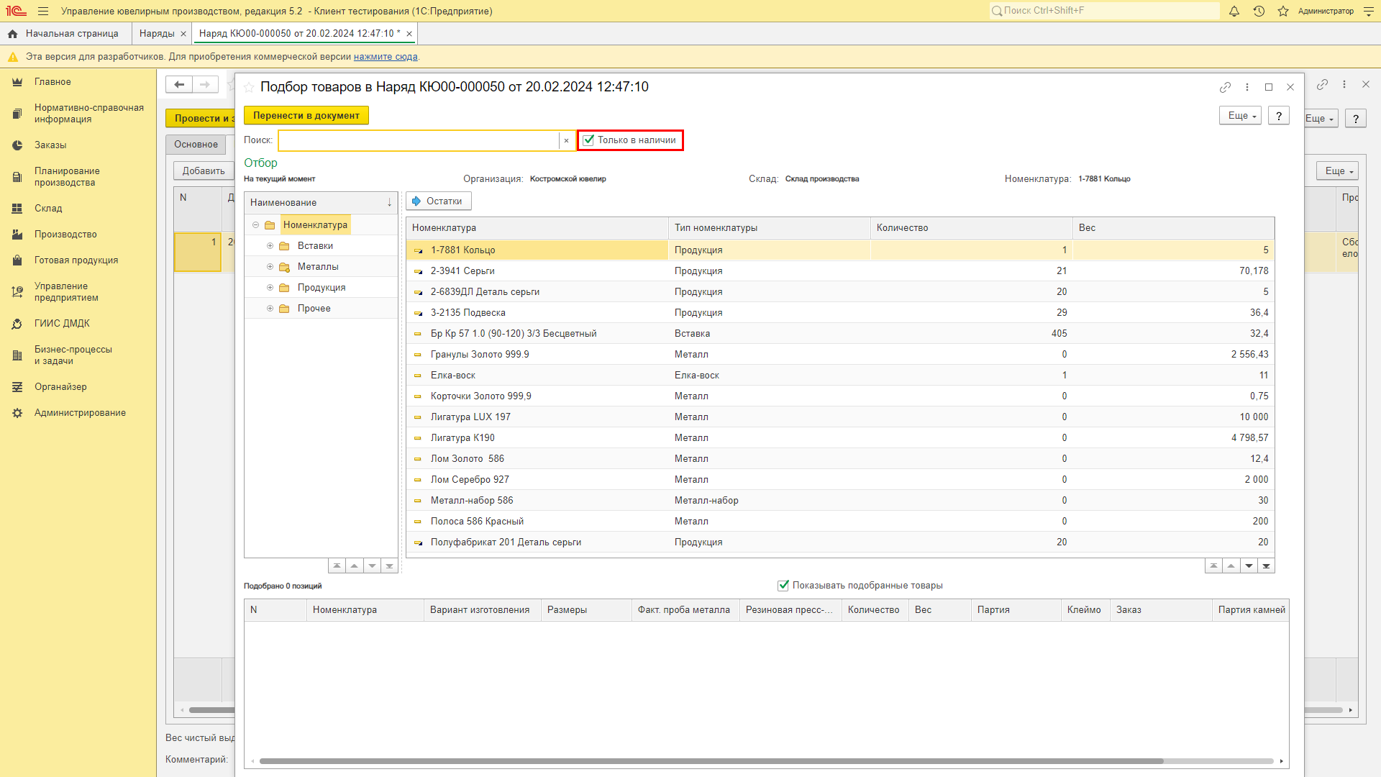
Task: Expand the Вставки folder
Action: 270,246
